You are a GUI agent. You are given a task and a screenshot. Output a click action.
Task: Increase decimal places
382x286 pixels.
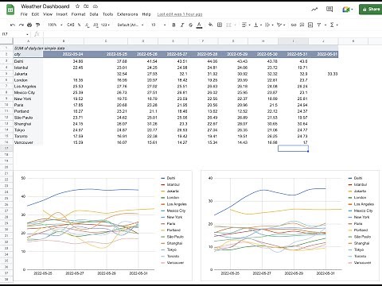click(x=95, y=25)
